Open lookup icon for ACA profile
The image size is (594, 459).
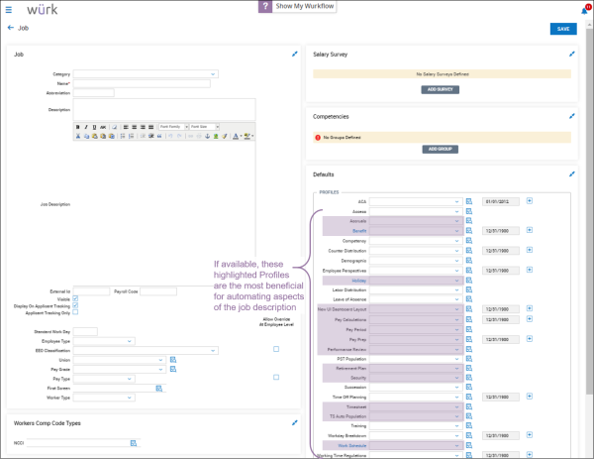[469, 201]
